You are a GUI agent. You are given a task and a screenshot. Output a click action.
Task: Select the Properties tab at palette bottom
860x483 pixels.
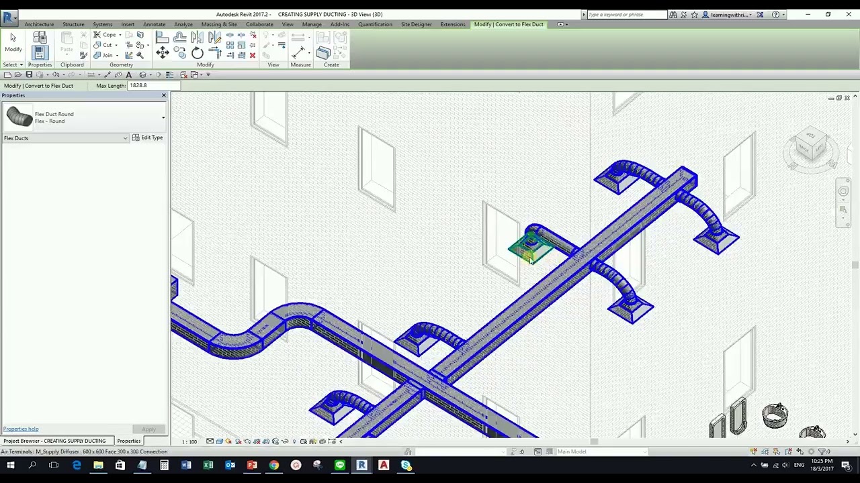click(128, 441)
